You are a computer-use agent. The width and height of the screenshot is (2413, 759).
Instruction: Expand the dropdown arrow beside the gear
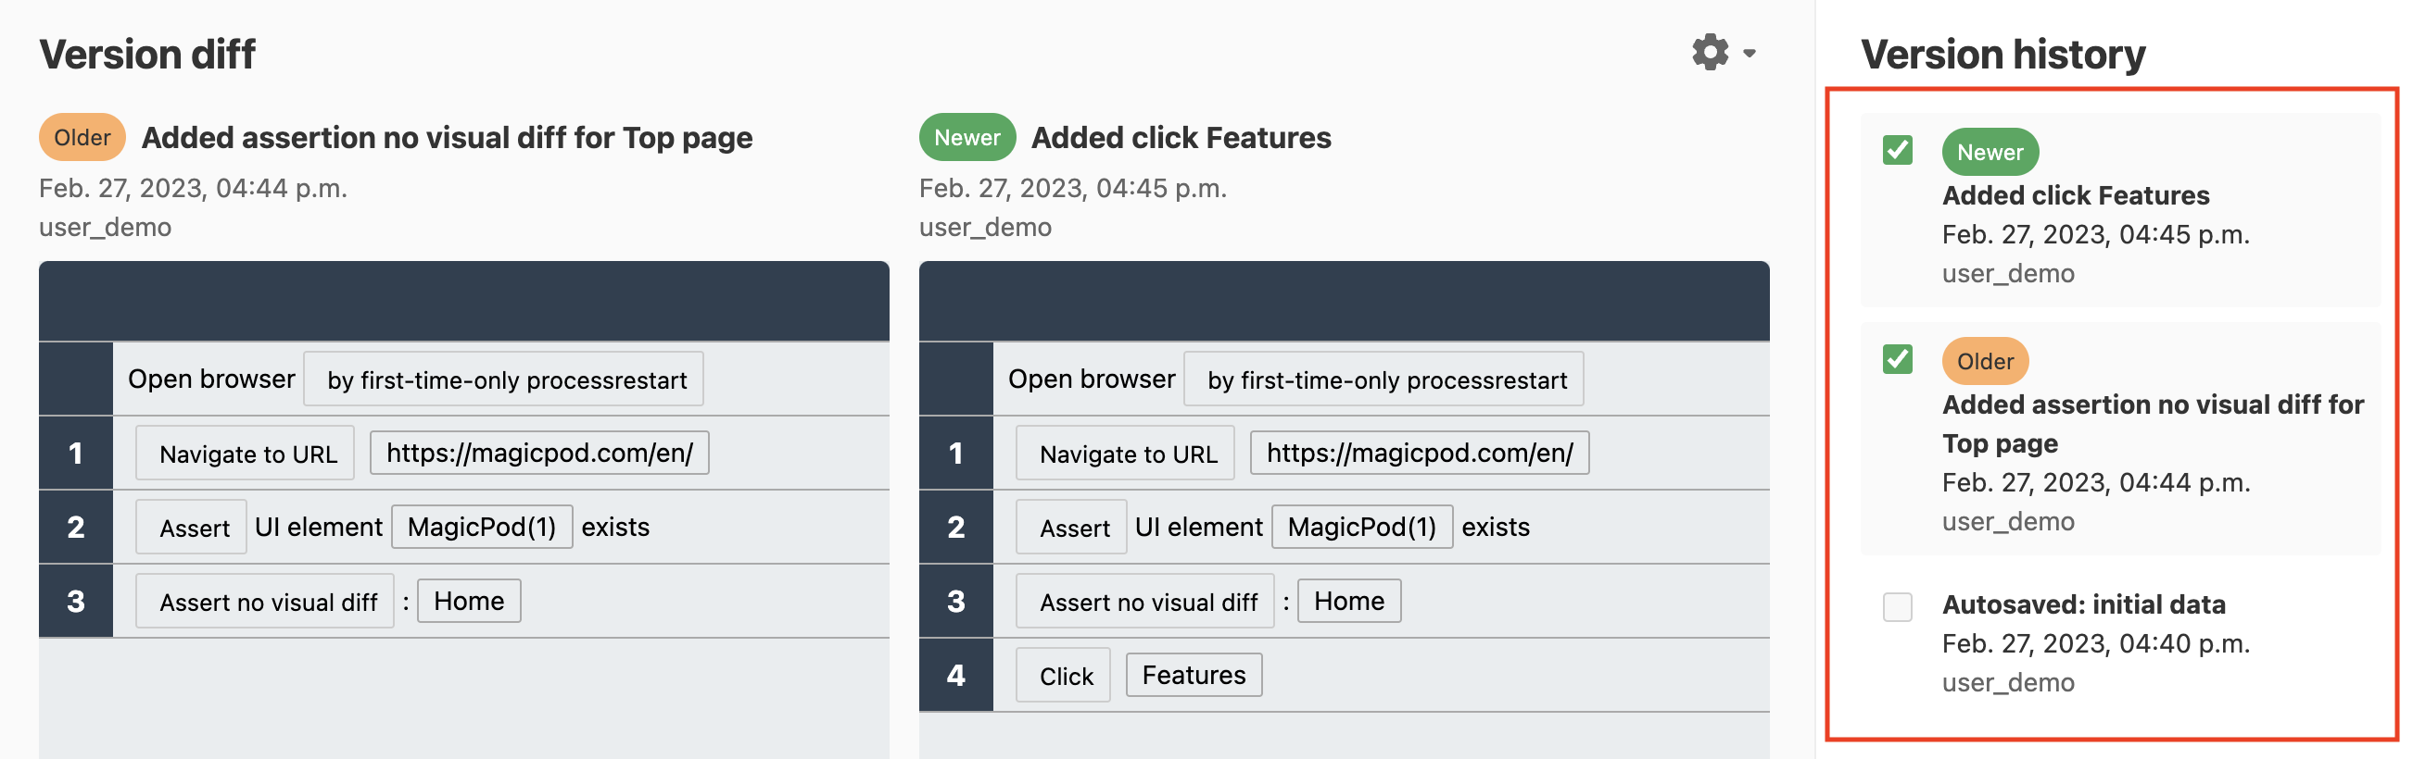point(1749,55)
